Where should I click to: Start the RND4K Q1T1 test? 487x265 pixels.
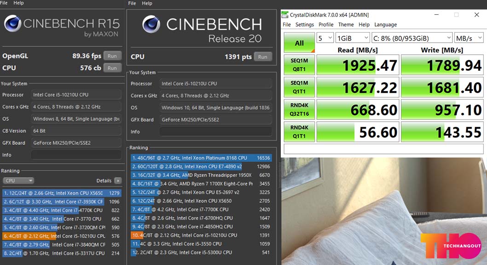coord(299,132)
